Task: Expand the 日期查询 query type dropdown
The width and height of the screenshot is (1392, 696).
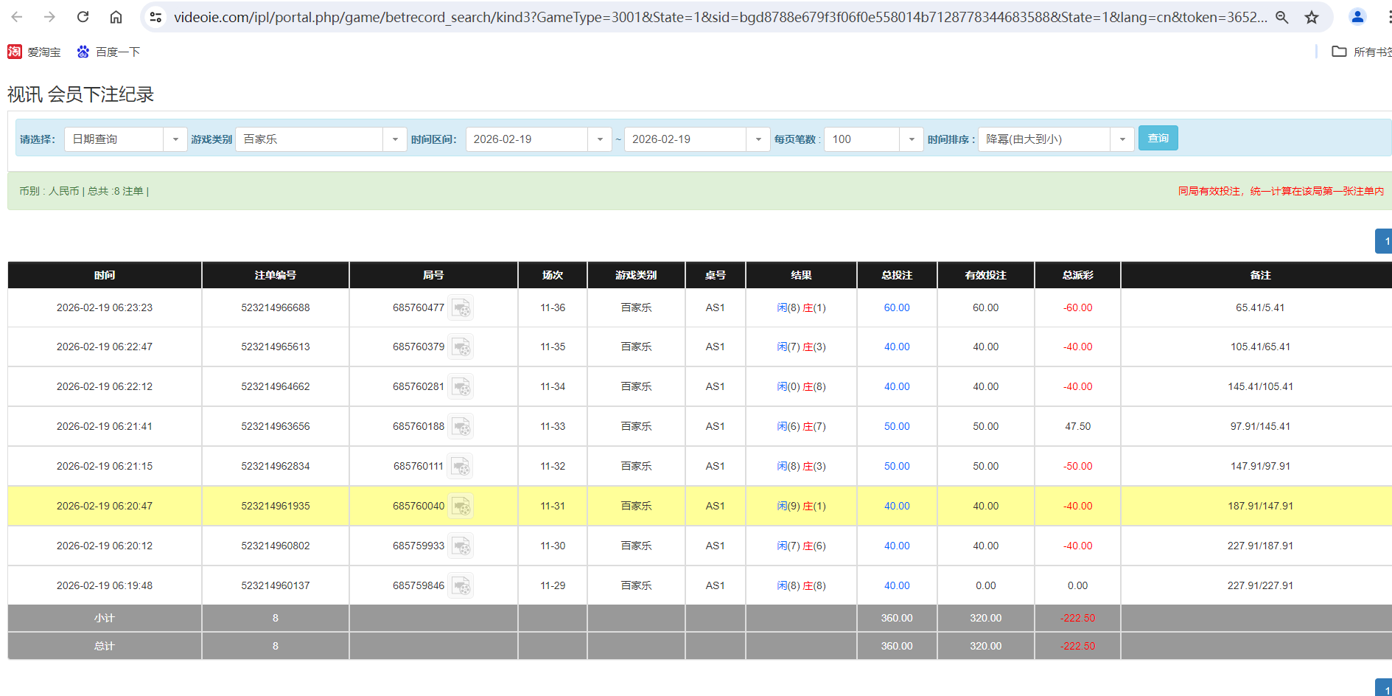Action: [x=175, y=139]
